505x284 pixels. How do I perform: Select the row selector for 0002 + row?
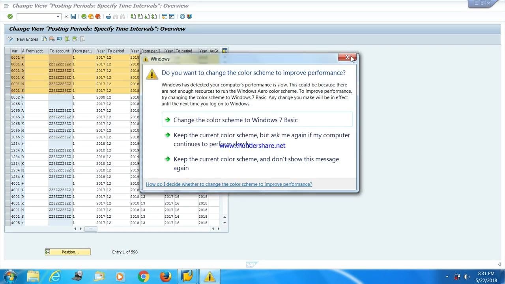[x=8, y=97]
